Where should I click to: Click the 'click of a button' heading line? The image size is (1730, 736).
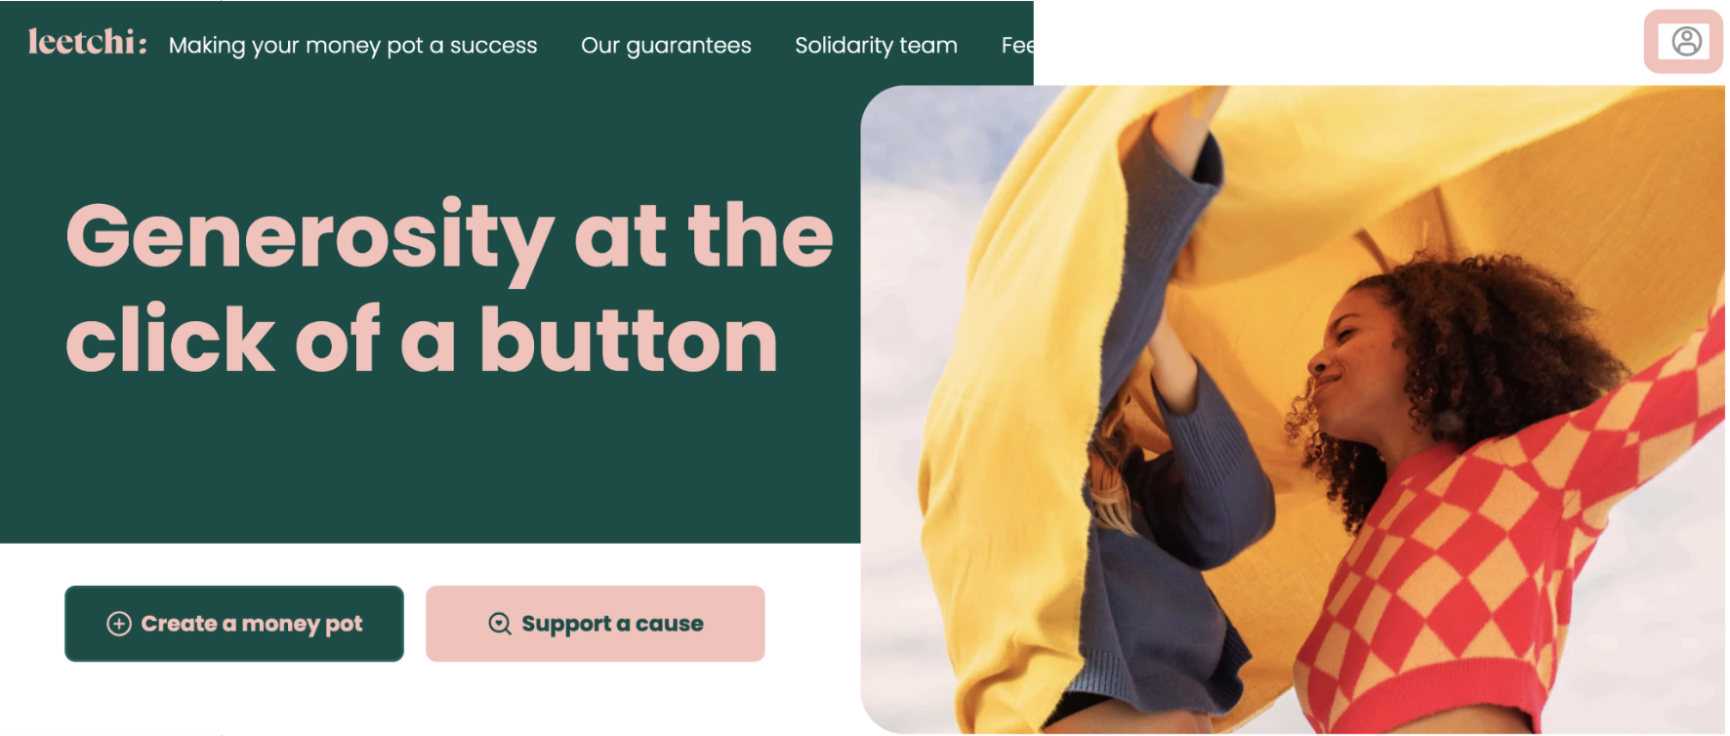click(422, 340)
